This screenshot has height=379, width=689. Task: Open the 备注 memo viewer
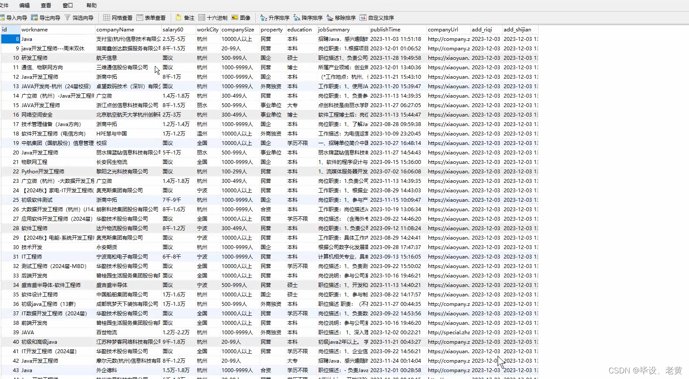pyautogui.click(x=185, y=18)
